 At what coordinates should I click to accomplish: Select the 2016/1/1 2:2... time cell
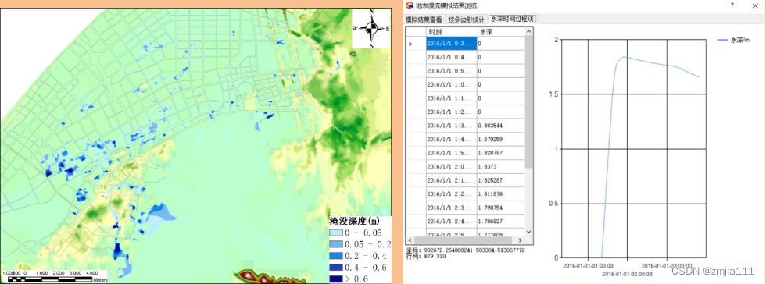(x=452, y=193)
